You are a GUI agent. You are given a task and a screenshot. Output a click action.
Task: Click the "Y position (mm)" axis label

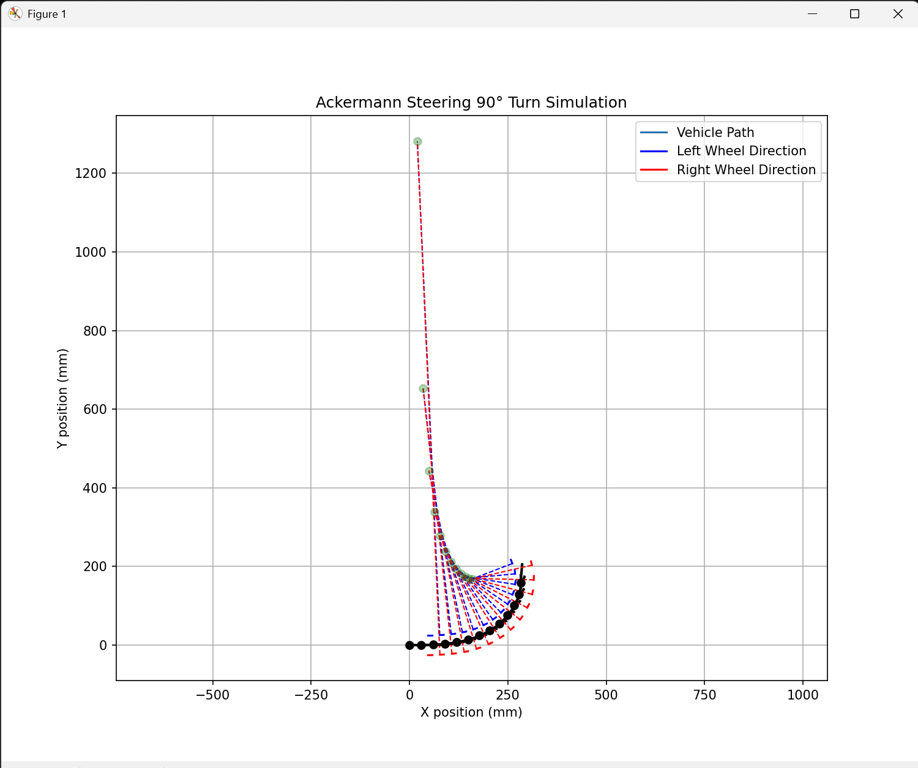pos(62,399)
